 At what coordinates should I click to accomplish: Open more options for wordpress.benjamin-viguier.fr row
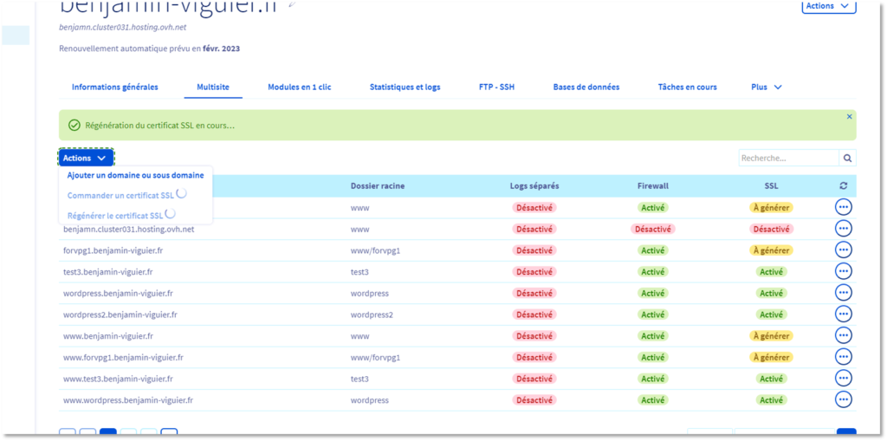(x=844, y=293)
